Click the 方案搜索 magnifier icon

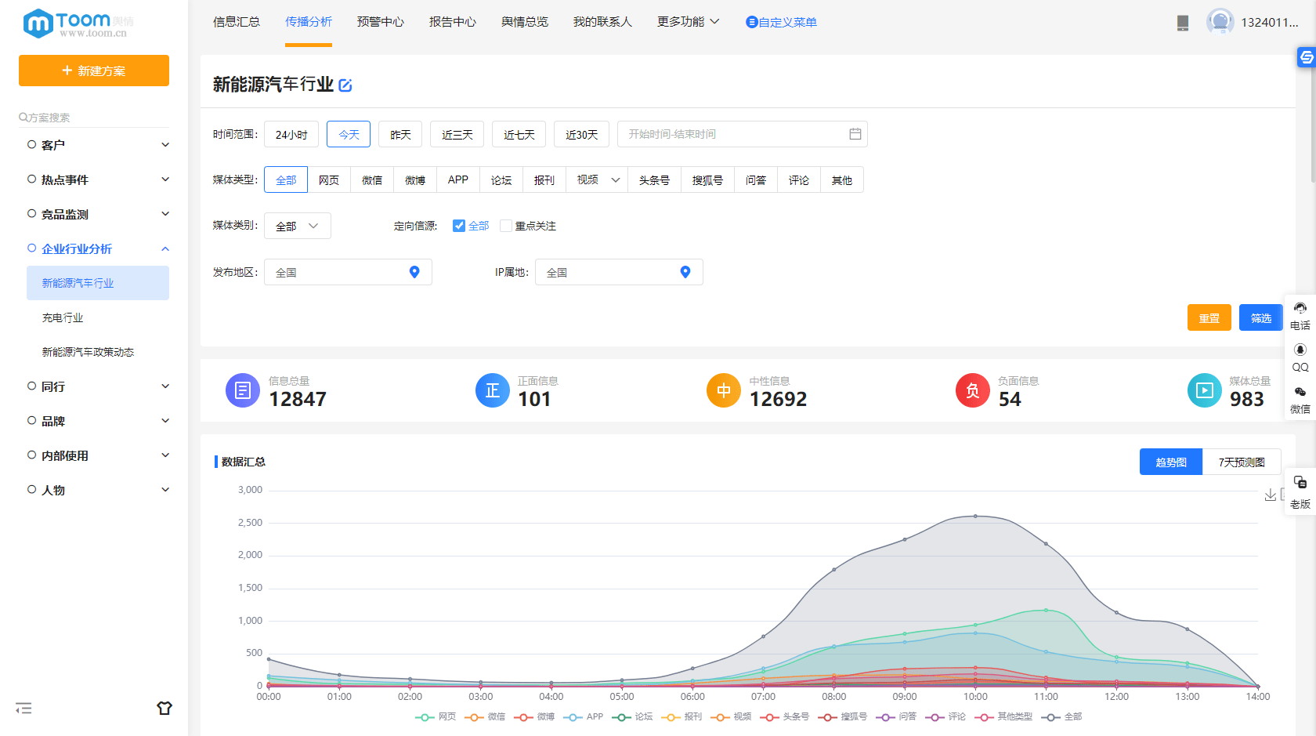(x=23, y=117)
